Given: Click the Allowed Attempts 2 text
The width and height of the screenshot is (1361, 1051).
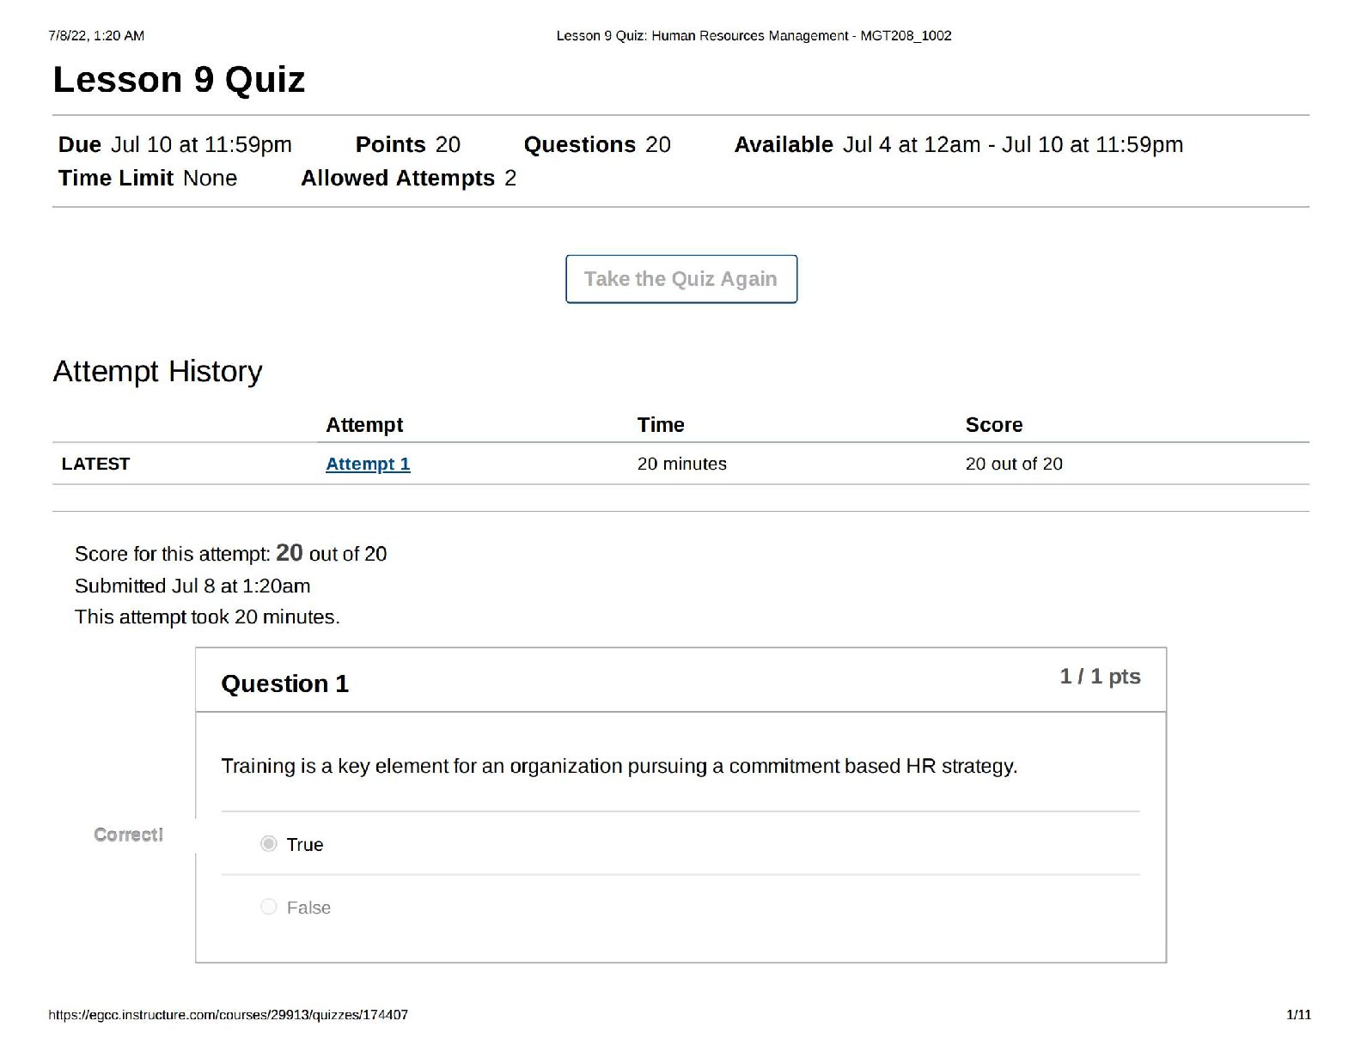Looking at the screenshot, I should [408, 178].
